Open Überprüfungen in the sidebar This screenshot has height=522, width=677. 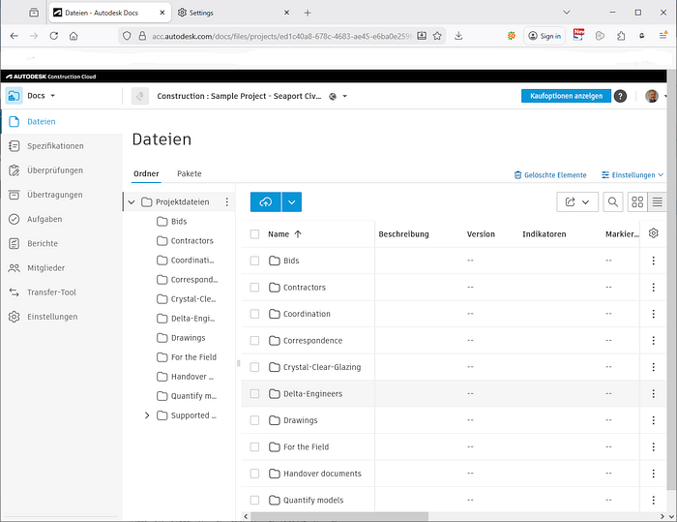tap(55, 170)
